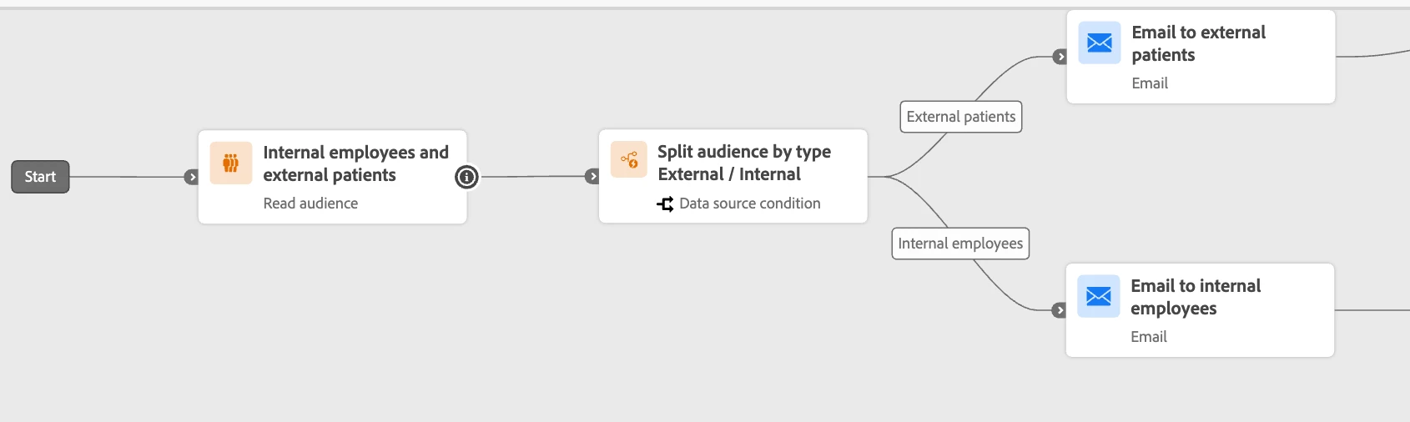Click envelope icon of external patients email
This screenshot has height=422, width=1410.
point(1100,43)
